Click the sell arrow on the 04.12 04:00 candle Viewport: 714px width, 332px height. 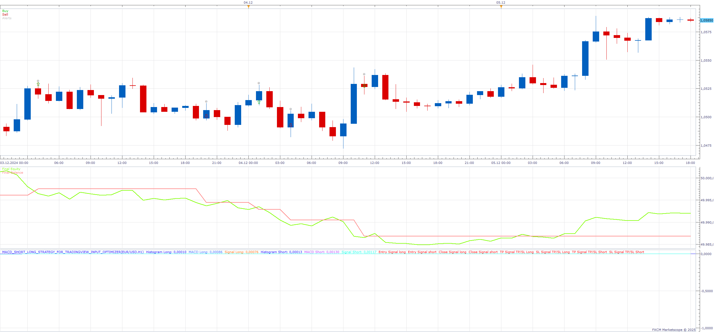pos(291,125)
